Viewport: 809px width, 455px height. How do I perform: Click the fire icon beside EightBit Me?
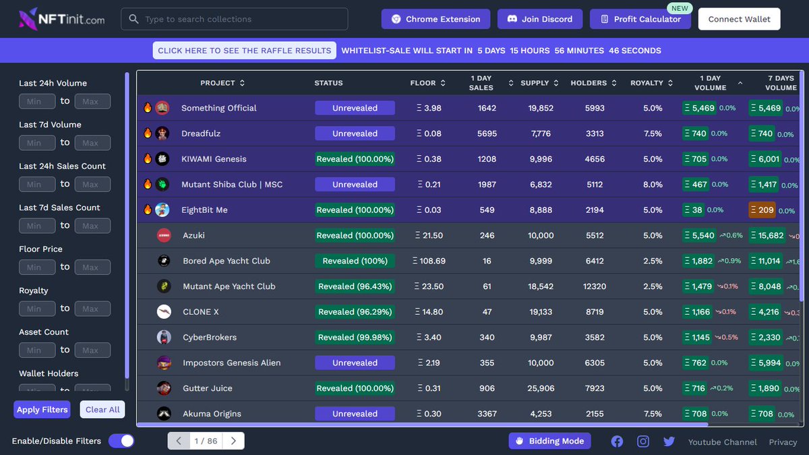coord(148,210)
